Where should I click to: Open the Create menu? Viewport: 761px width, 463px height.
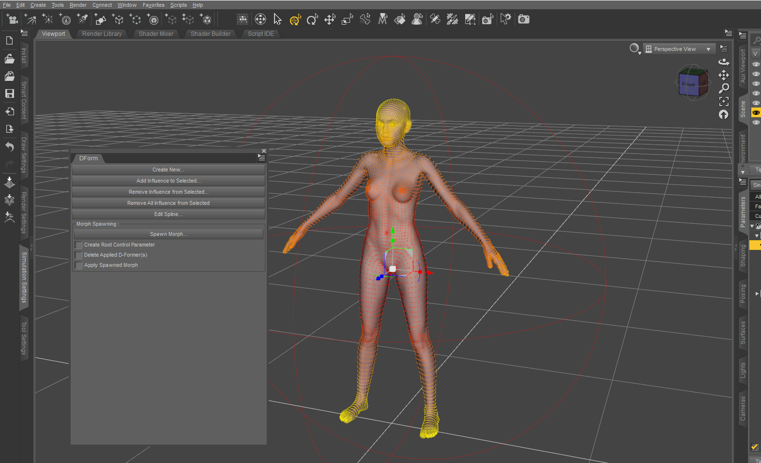point(38,5)
